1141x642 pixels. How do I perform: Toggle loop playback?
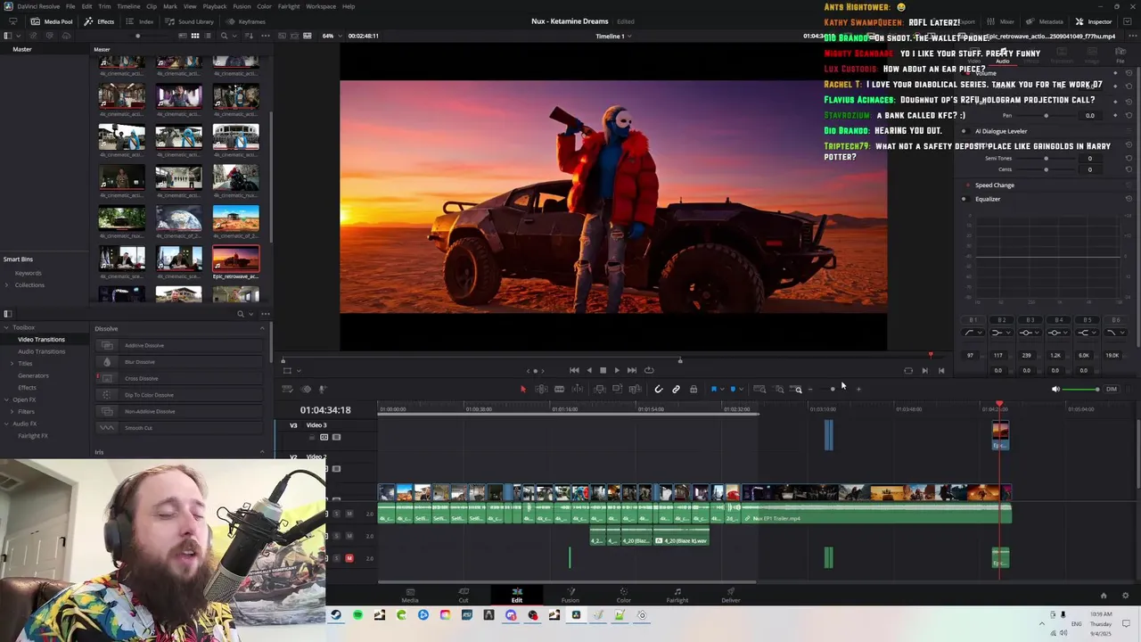[x=649, y=370]
